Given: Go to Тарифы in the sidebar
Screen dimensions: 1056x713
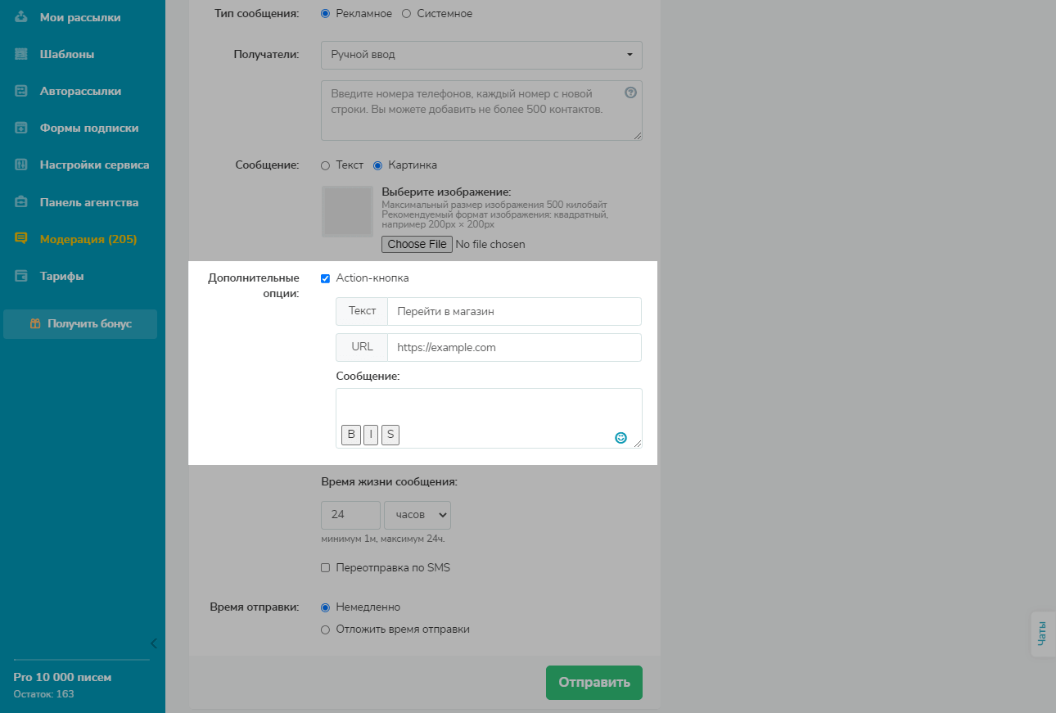Looking at the screenshot, I should point(61,276).
